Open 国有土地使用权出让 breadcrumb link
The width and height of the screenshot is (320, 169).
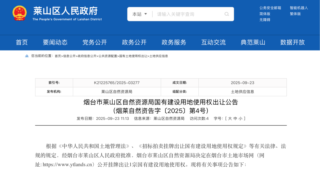pyautogui.click(x=133, y=56)
